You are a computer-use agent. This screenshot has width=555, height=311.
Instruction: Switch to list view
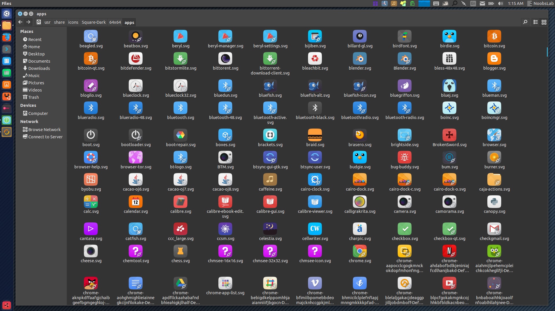pyautogui.click(x=536, y=22)
